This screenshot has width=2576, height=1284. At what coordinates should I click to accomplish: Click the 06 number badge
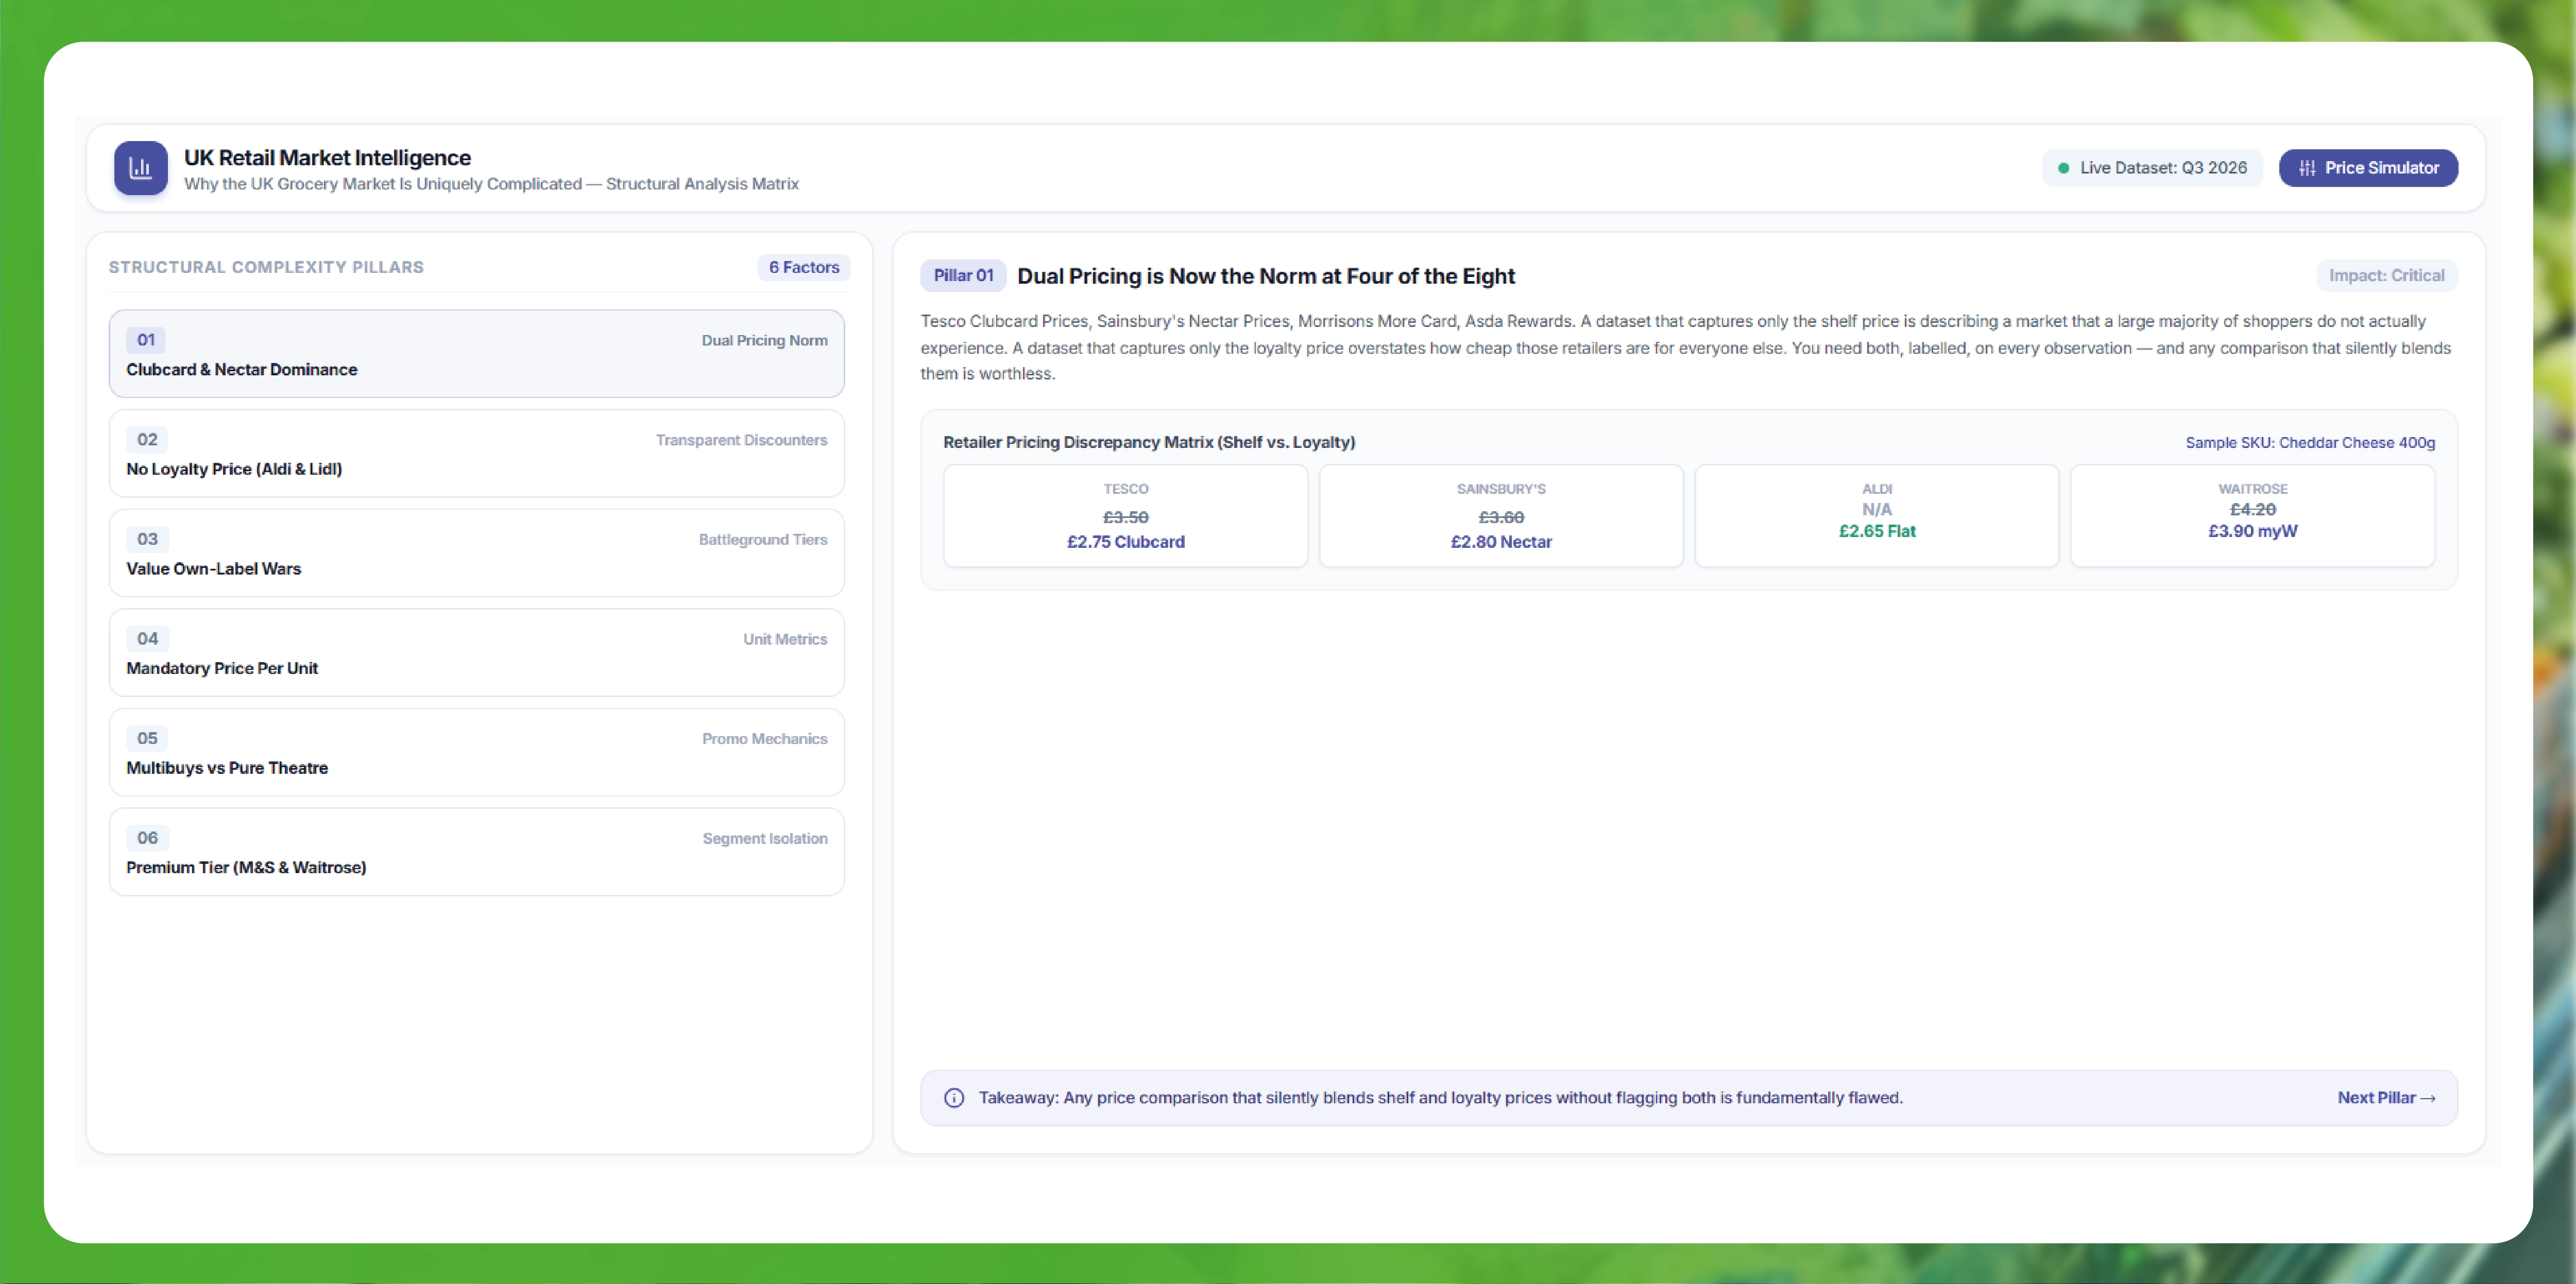147,838
